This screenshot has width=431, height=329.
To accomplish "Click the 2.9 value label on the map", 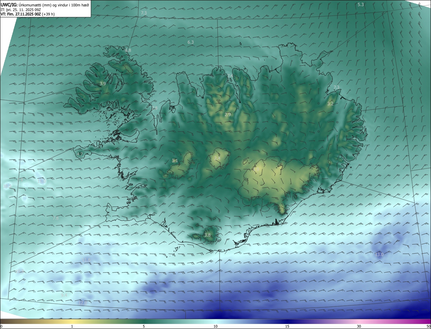I will (228, 114).
